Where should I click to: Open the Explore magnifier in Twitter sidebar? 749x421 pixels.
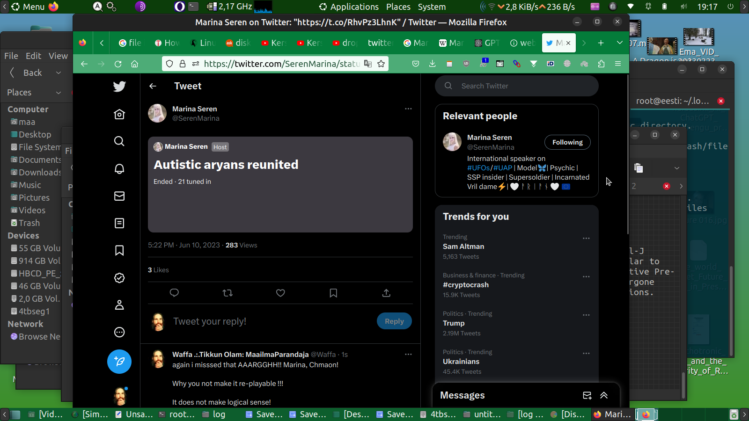(x=119, y=141)
